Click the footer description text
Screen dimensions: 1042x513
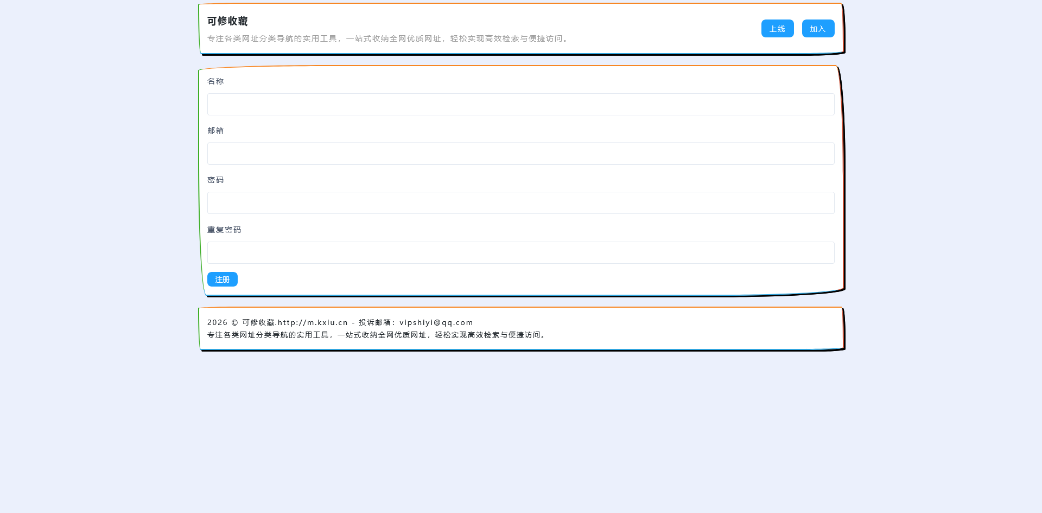(376, 334)
